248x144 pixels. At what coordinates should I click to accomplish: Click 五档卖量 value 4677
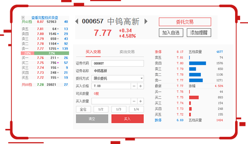pyautogui.click(x=220, y=52)
